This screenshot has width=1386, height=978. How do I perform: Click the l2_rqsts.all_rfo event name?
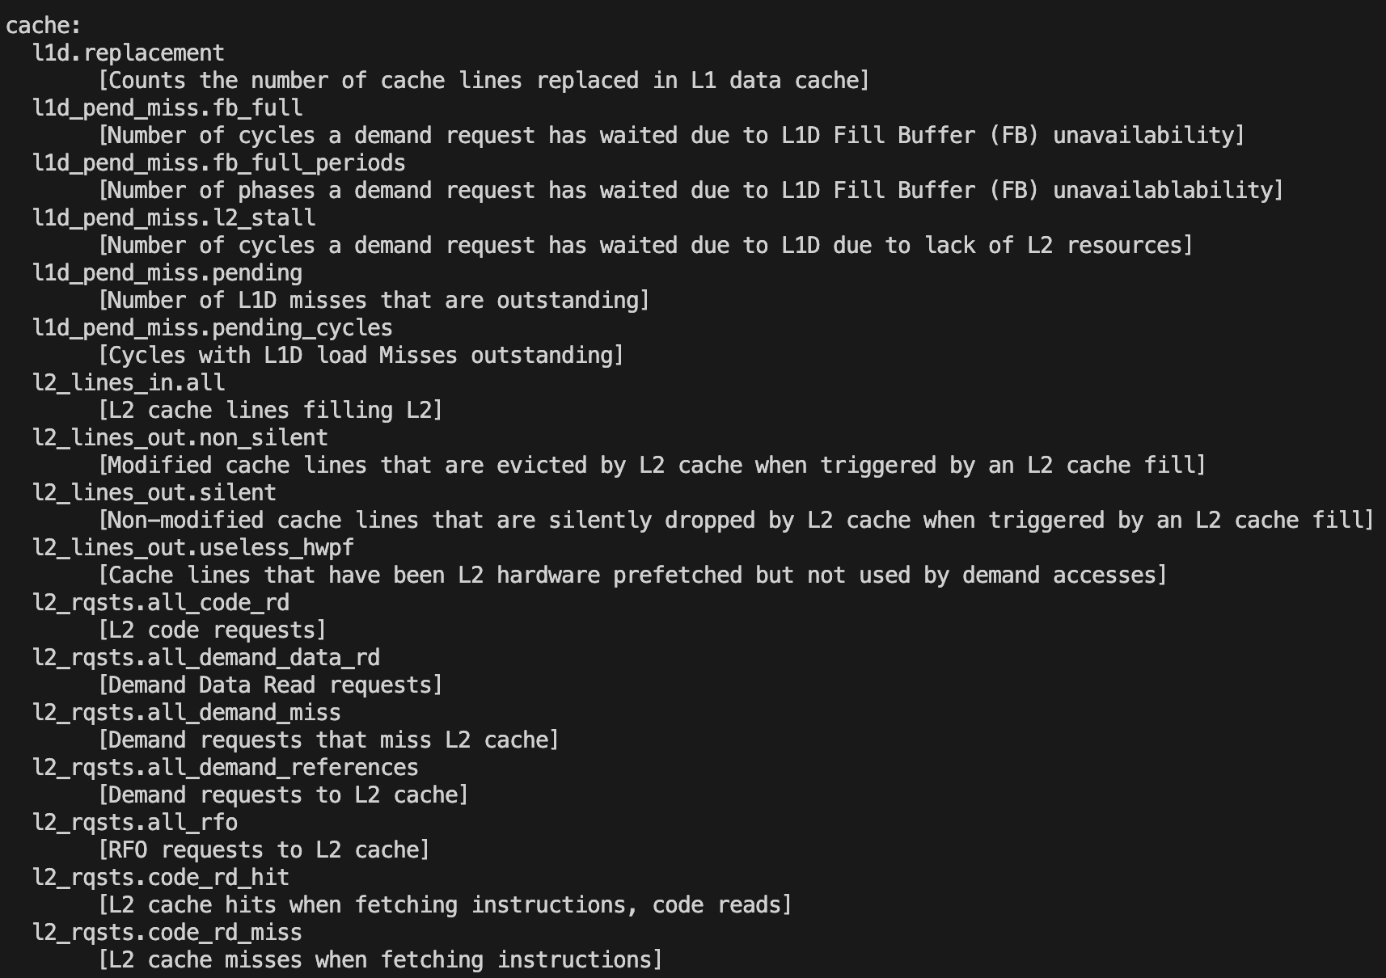click(x=135, y=822)
